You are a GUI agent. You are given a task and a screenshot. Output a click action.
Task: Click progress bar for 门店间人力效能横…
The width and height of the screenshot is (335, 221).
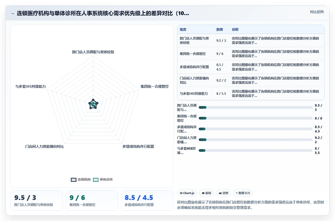(x=256, y=140)
